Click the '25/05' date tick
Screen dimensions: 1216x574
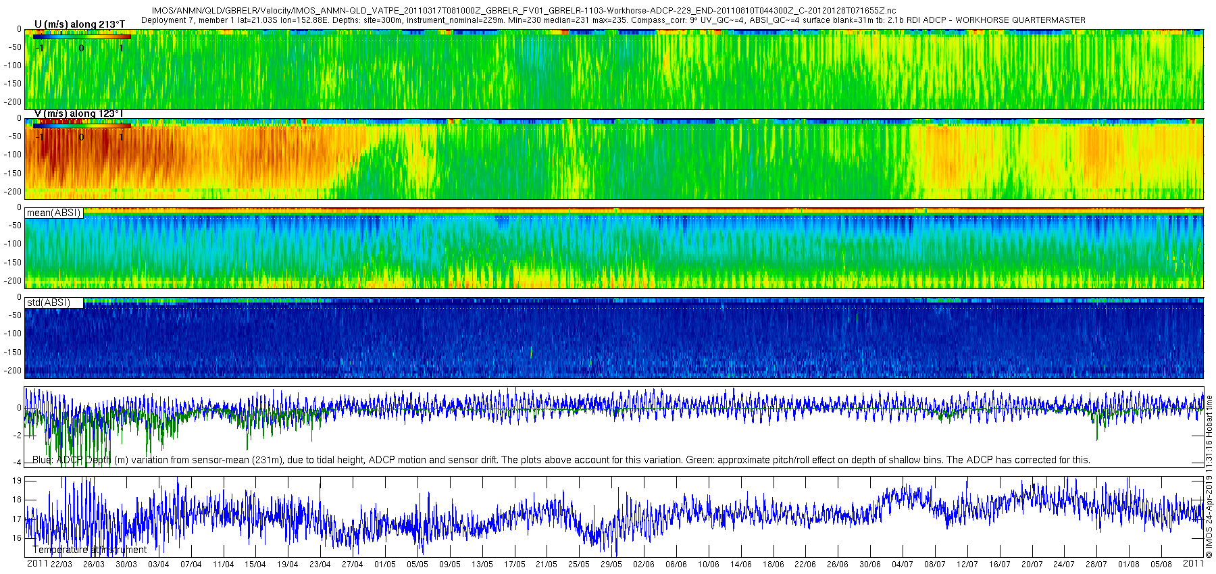coord(579,565)
